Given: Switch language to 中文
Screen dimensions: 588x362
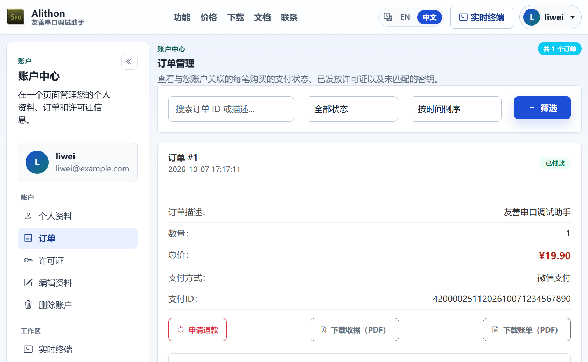Looking at the screenshot, I should point(429,17).
